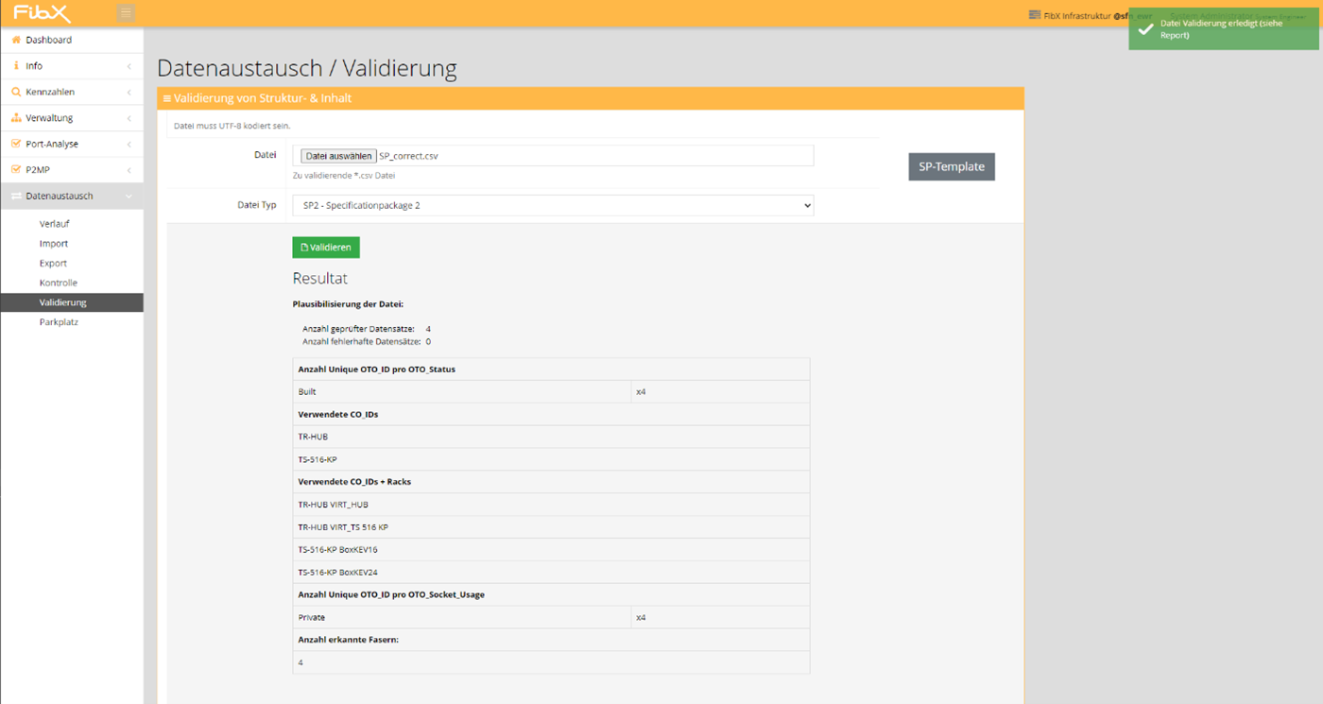Click the P2MP checkbox icon
The image size is (1323, 704).
(16, 170)
